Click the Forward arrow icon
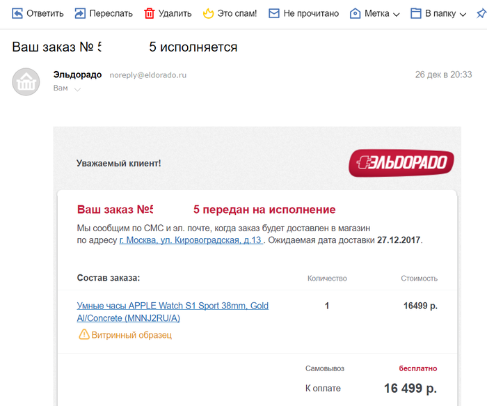 pyautogui.click(x=80, y=13)
